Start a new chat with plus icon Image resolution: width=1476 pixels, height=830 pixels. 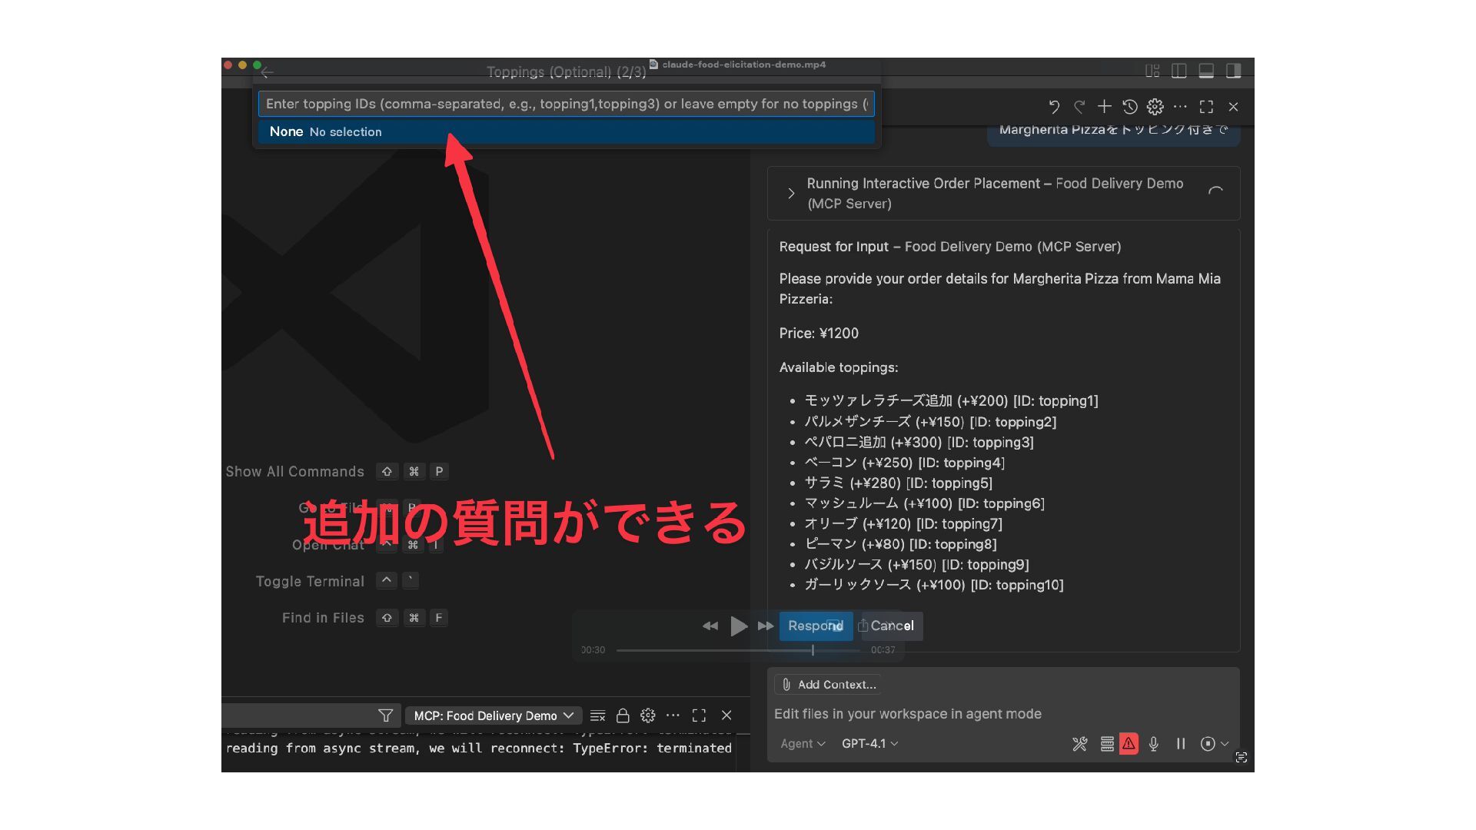coord(1105,107)
